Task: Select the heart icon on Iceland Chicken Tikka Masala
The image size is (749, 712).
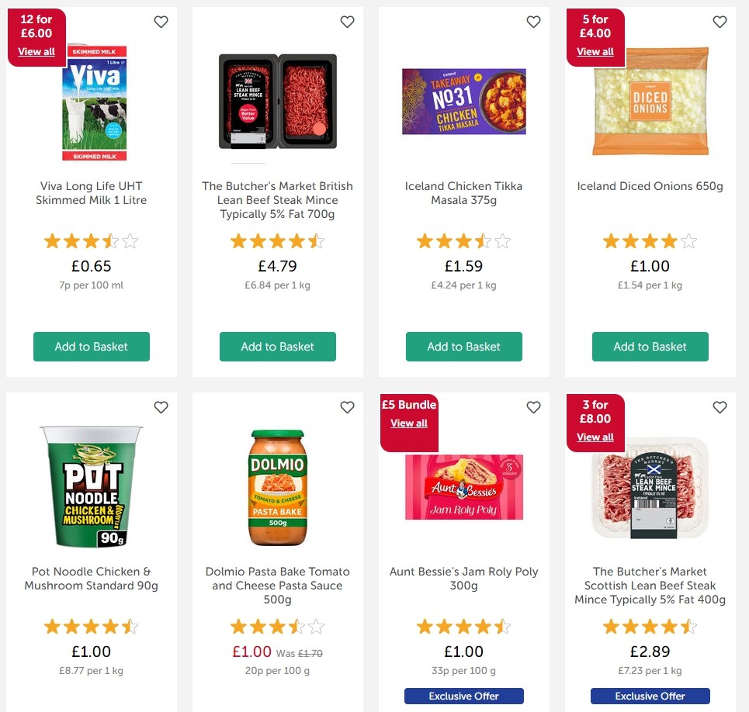Action: 533,22
